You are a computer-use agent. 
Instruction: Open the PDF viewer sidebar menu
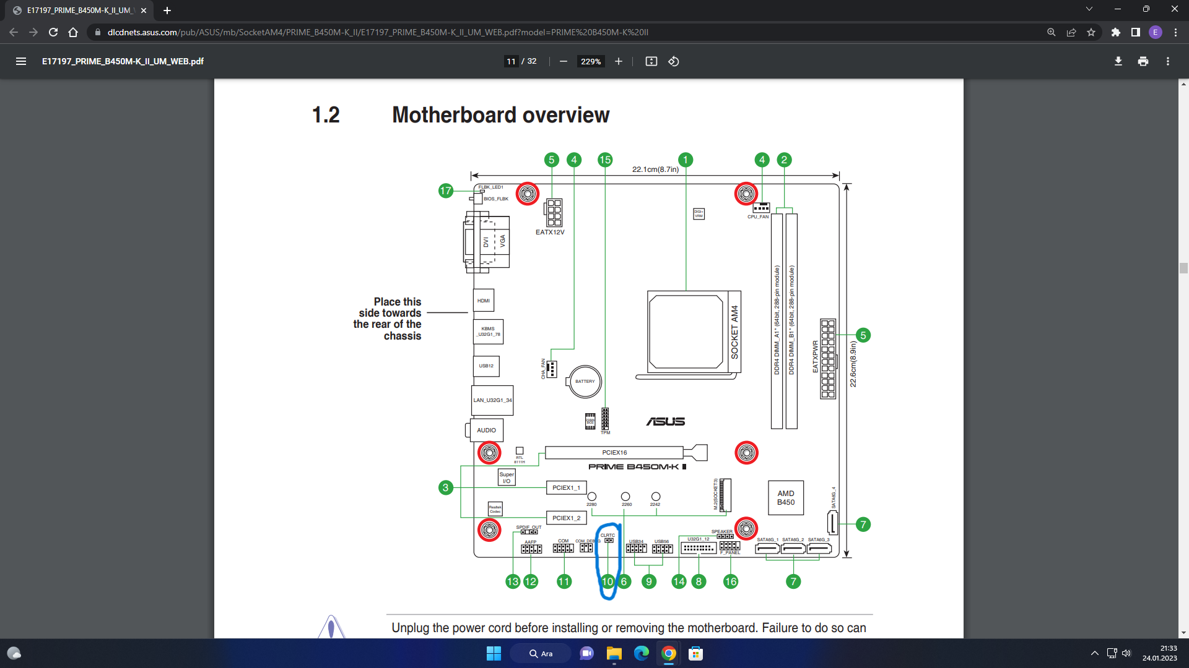(x=21, y=61)
